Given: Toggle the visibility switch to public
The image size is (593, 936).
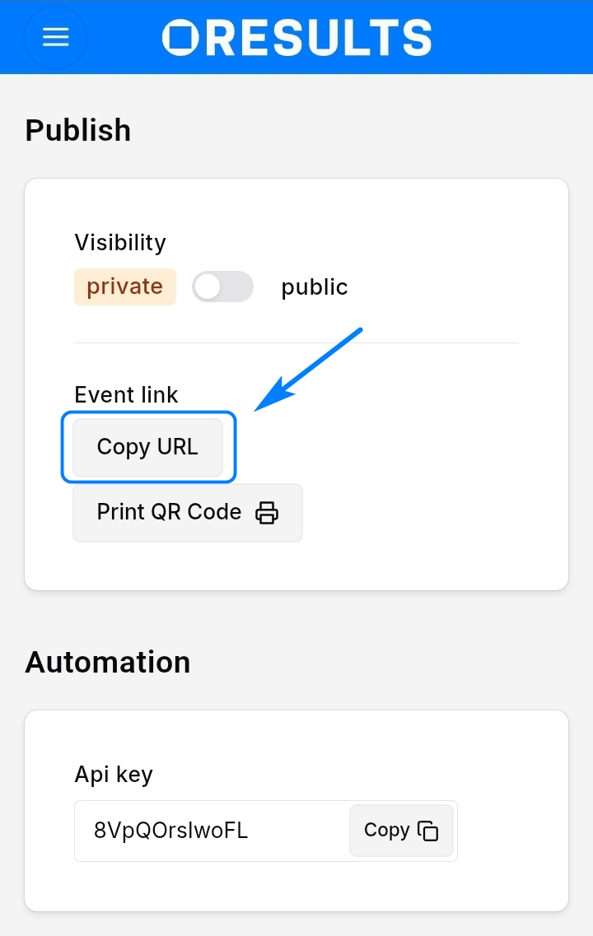Looking at the screenshot, I should (222, 286).
